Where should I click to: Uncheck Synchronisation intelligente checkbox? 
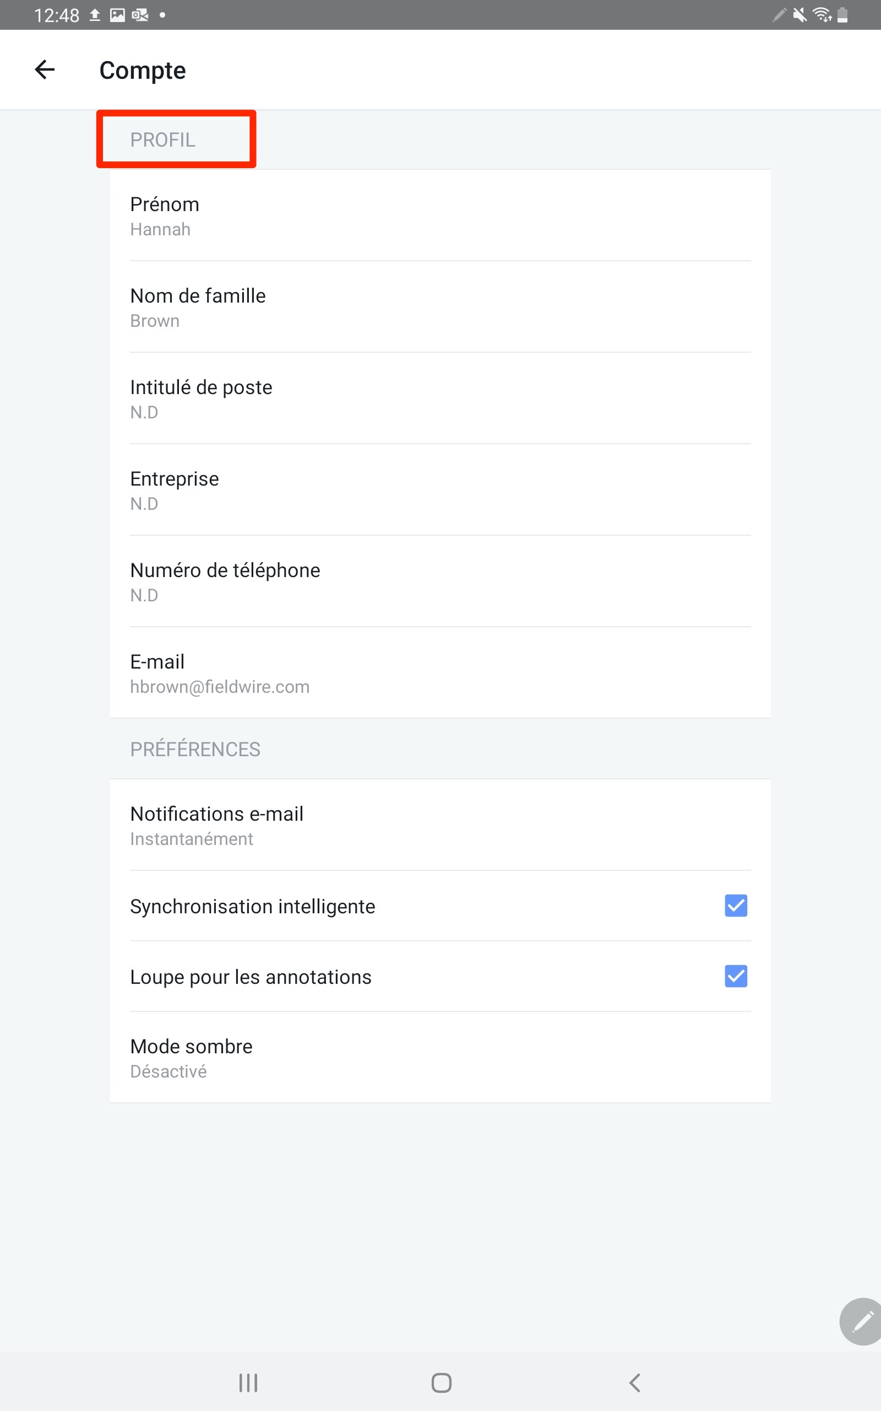(x=736, y=906)
